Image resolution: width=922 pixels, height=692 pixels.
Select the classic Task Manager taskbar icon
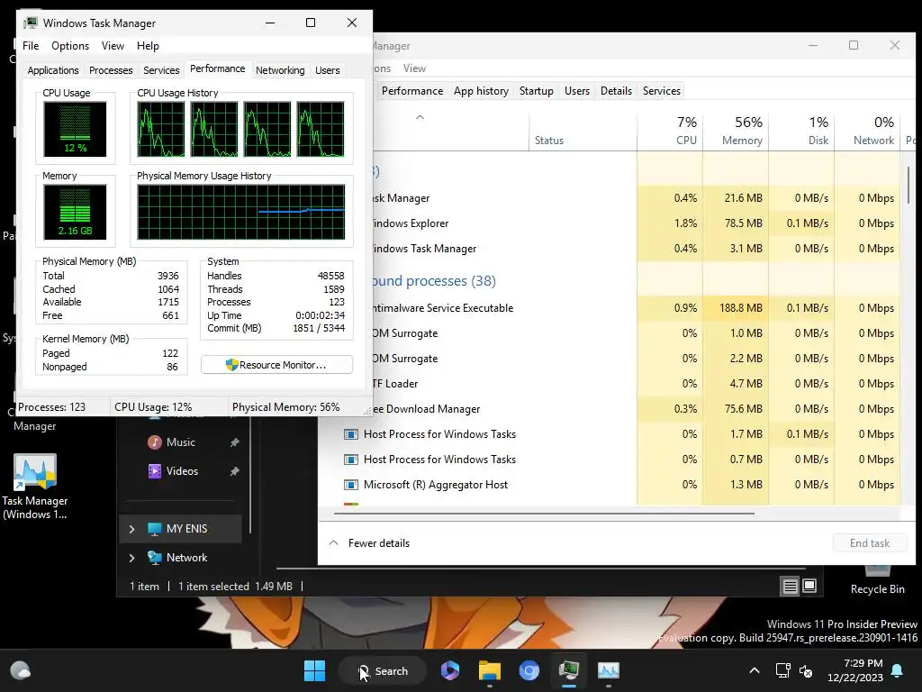click(569, 670)
